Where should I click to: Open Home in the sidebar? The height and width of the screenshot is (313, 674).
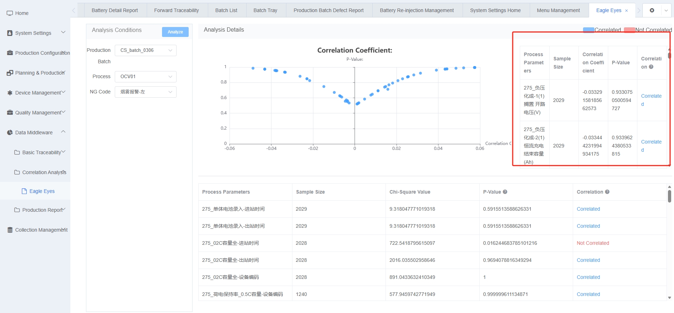(35, 13)
